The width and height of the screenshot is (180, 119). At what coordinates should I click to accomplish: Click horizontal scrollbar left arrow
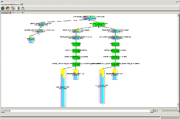(2, 108)
